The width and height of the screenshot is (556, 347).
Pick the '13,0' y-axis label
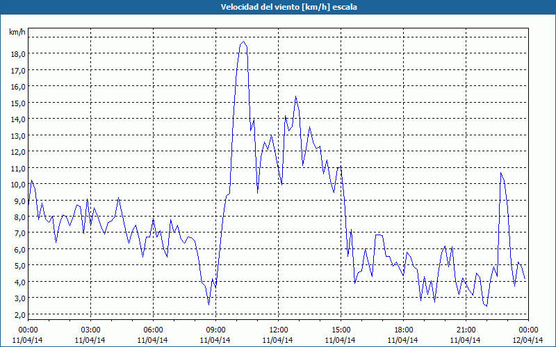coord(18,135)
